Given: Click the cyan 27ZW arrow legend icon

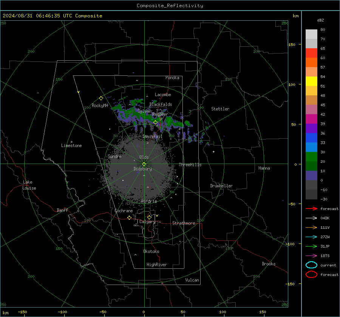Looking at the screenshot, I should 311,237.
